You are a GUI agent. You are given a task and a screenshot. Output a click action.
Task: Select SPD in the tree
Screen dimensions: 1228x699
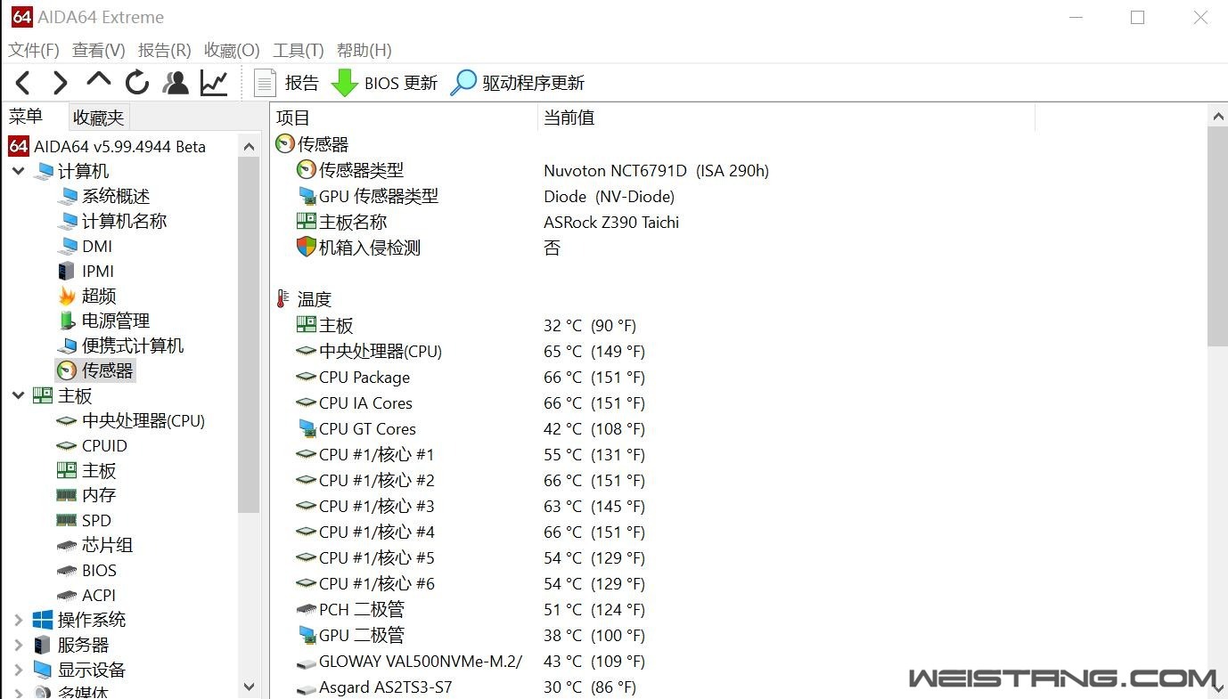pos(96,520)
